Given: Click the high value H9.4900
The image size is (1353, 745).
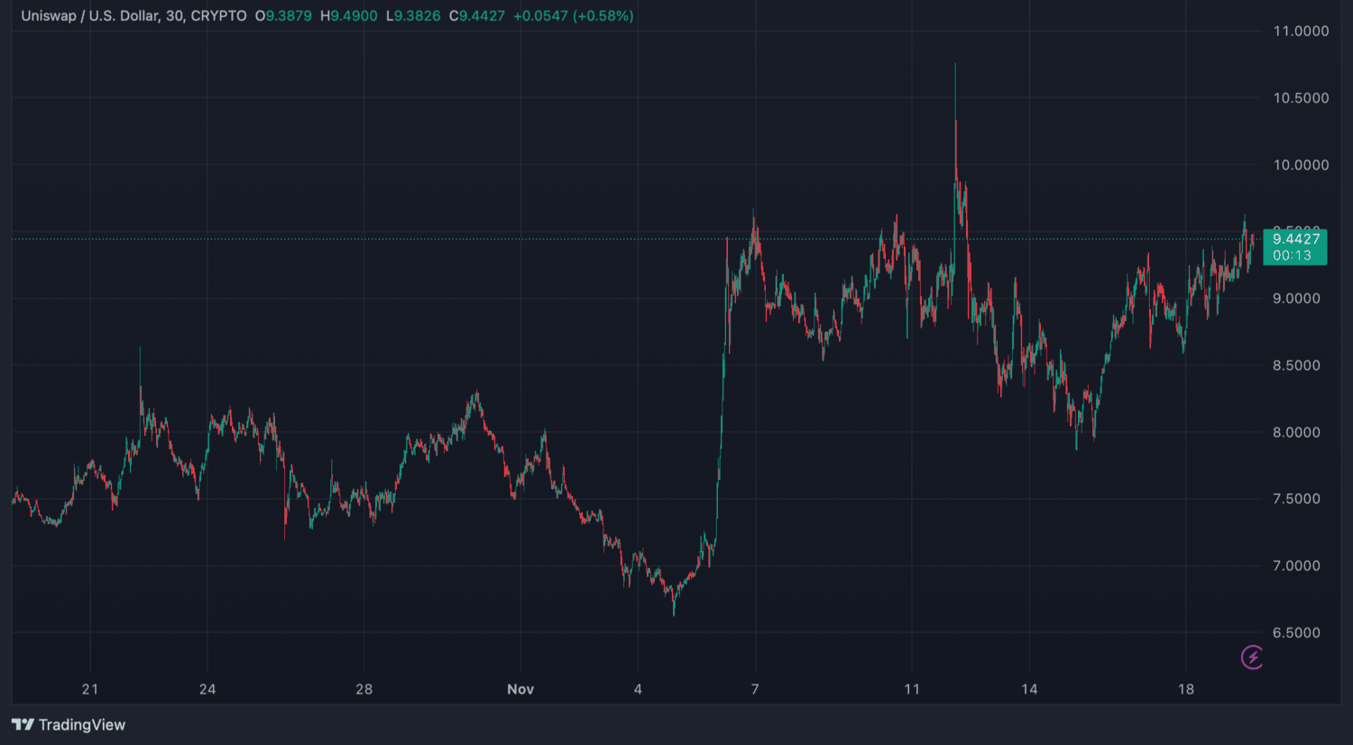Looking at the screenshot, I should coord(349,16).
